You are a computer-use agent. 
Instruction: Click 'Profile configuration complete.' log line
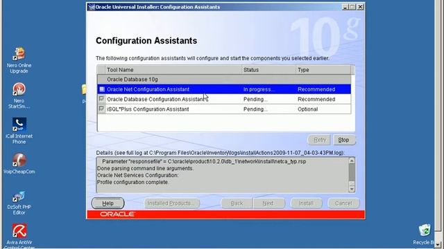(133, 182)
